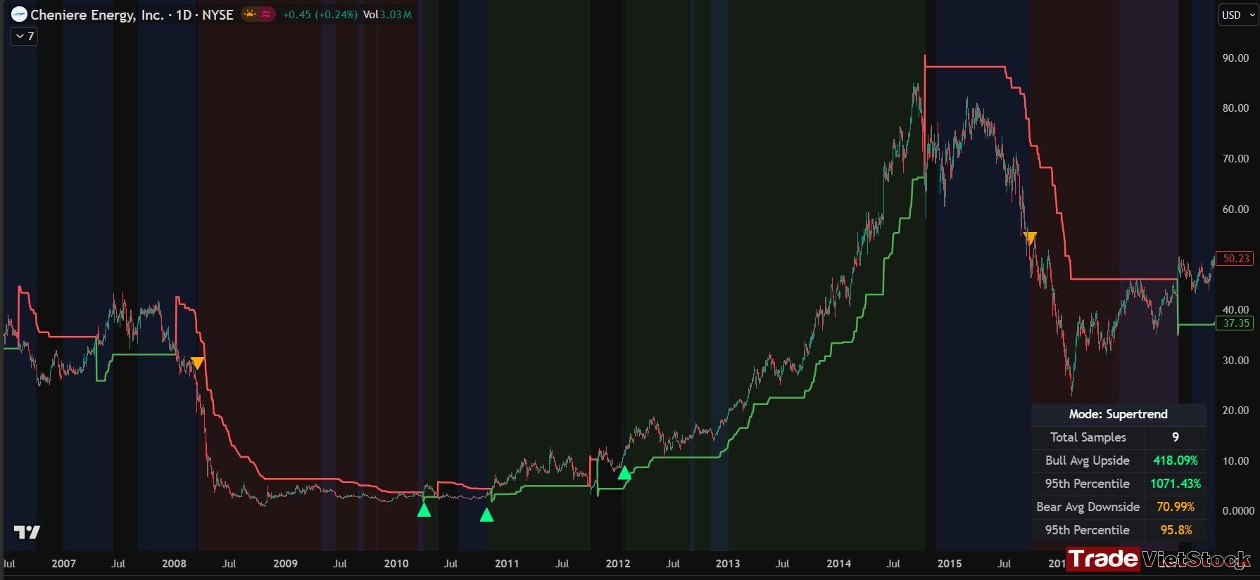Click the 95.8% percentile value

1176,530
